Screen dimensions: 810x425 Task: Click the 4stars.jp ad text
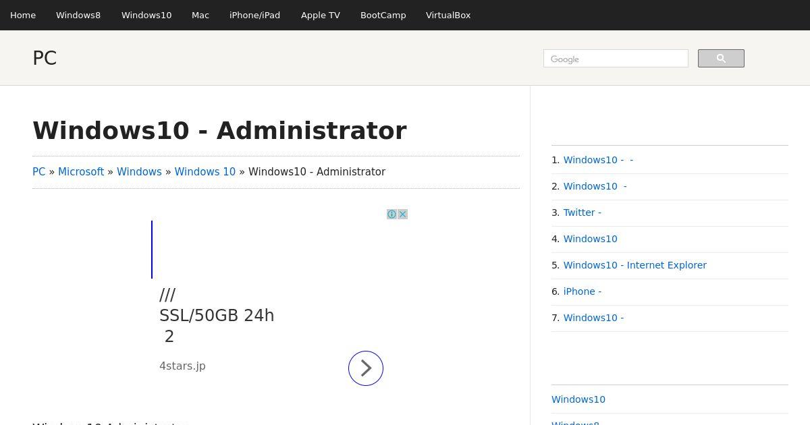pos(182,366)
